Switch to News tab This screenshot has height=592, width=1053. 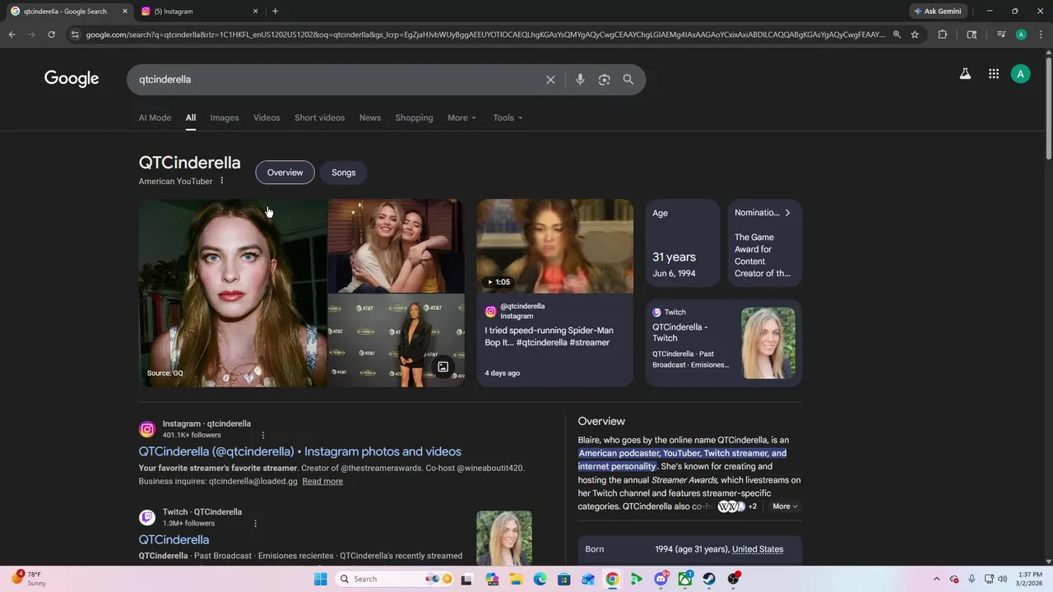370,118
